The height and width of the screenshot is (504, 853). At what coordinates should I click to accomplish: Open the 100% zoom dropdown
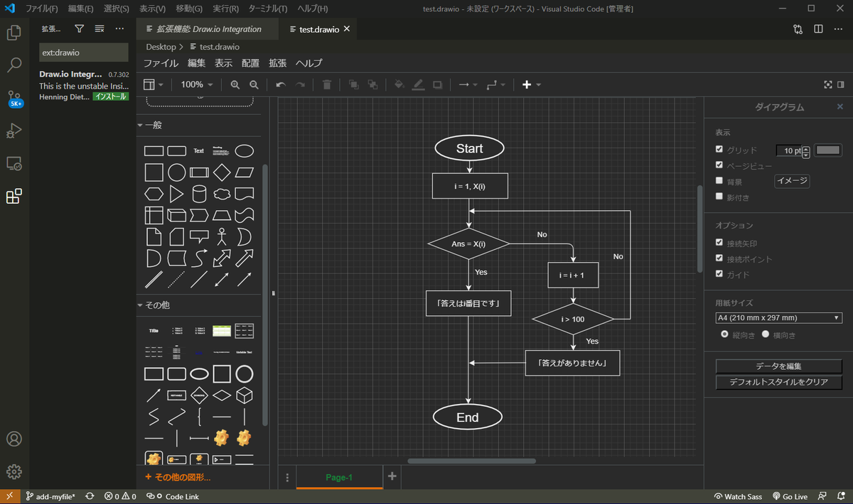point(197,84)
